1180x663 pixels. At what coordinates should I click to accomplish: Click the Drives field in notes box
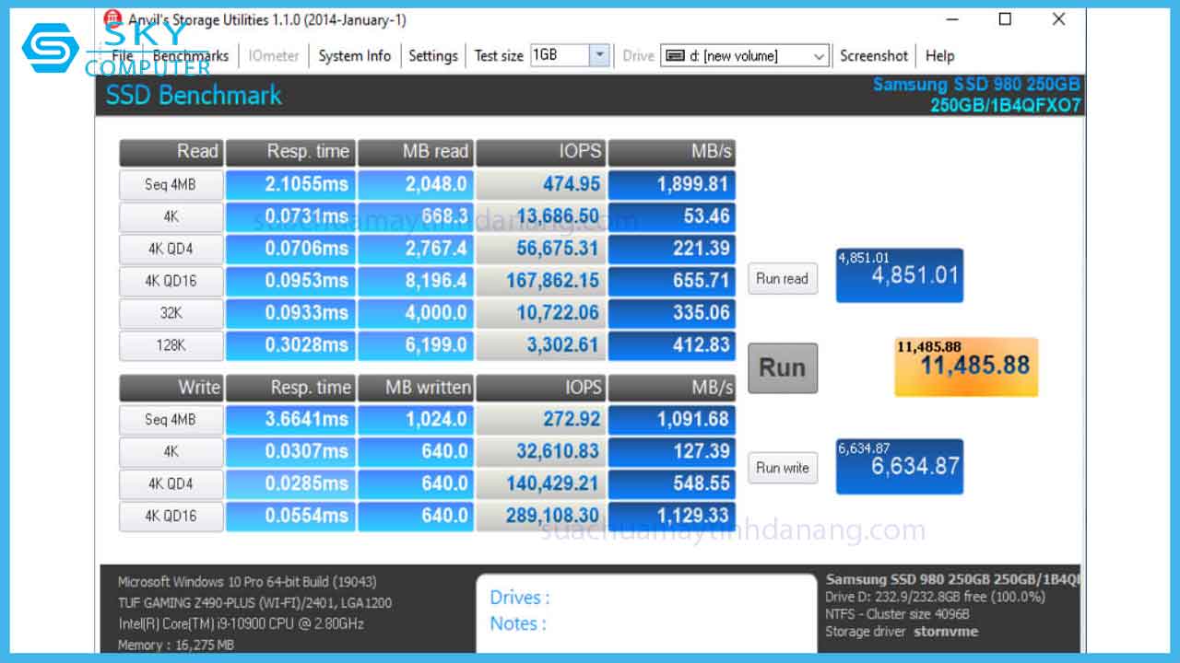521,597
